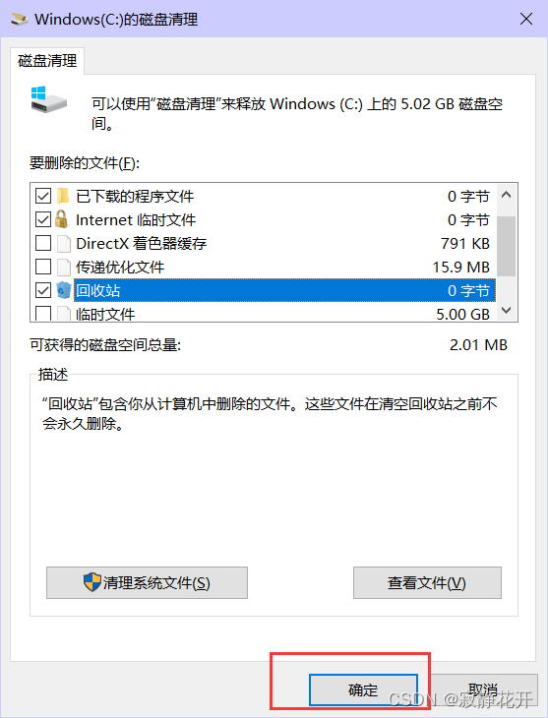Click the file icon beside DirectX 着色器缓存
The width and height of the screenshot is (548, 718).
64,244
